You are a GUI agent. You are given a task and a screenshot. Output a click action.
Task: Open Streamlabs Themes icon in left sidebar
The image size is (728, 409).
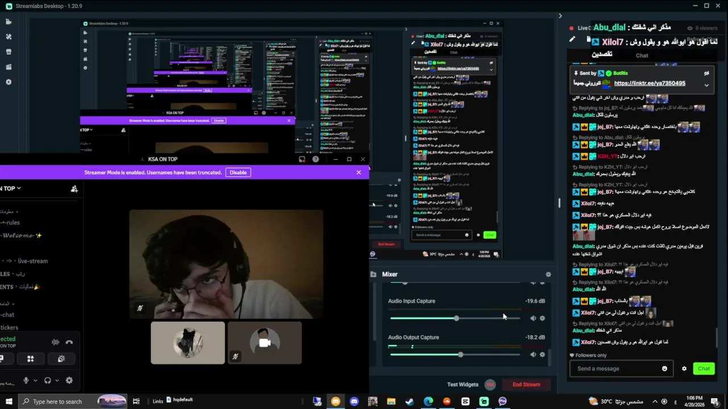pos(9,36)
